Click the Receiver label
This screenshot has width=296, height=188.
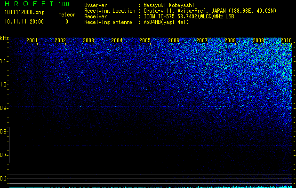tap(96, 16)
